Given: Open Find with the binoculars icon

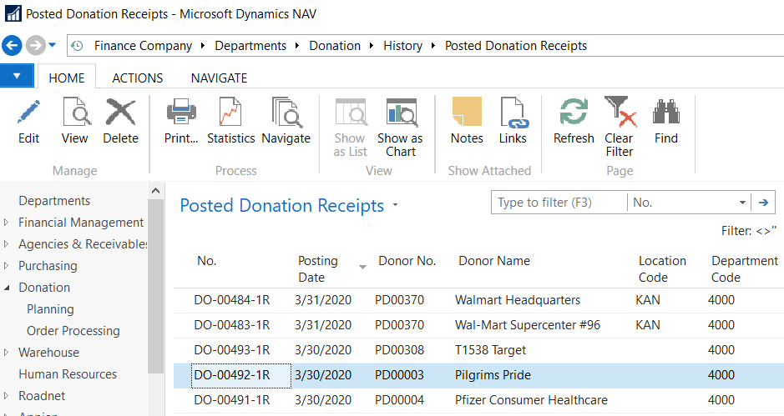Looking at the screenshot, I should click(666, 112).
